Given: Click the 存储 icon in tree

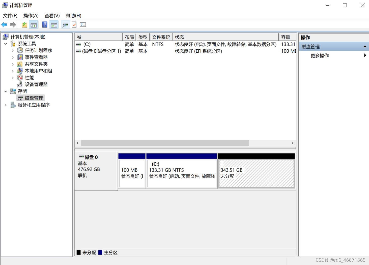Looking at the screenshot, I should pyautogui.click(x=13, y=91).
